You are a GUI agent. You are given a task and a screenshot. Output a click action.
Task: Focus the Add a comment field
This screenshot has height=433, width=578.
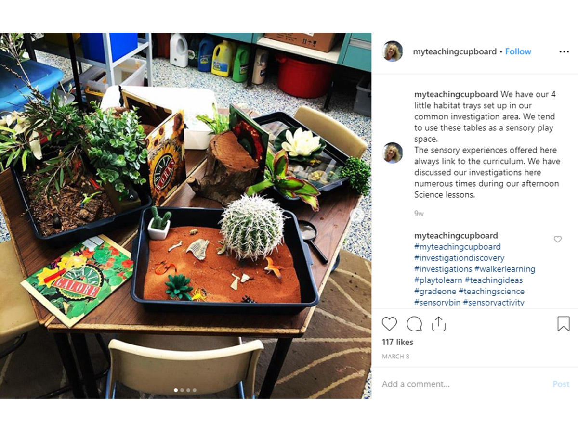click(462, 384)
